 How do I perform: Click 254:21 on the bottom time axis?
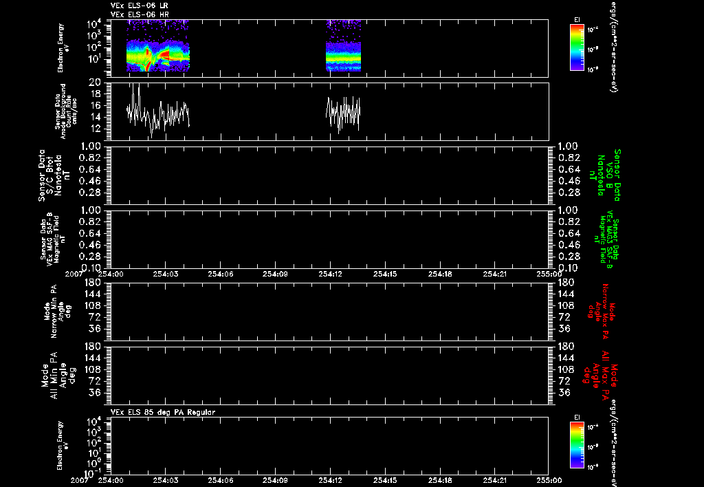pos(496,480)
